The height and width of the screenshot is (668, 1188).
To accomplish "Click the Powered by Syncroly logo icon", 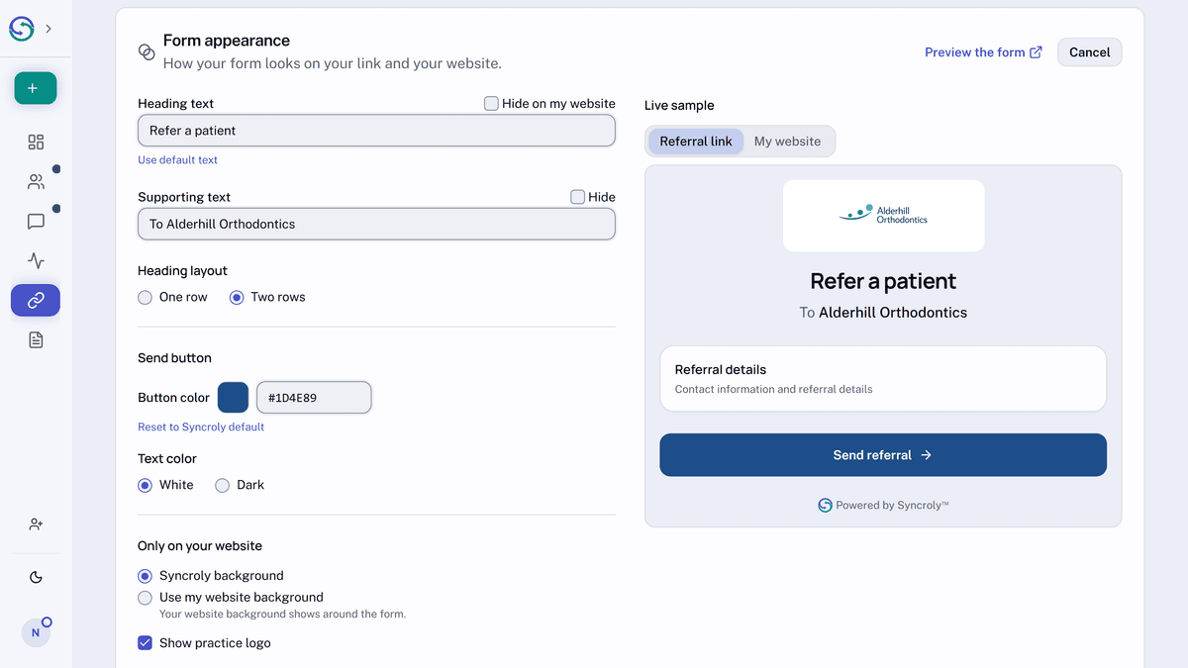I will pos(825,506).
